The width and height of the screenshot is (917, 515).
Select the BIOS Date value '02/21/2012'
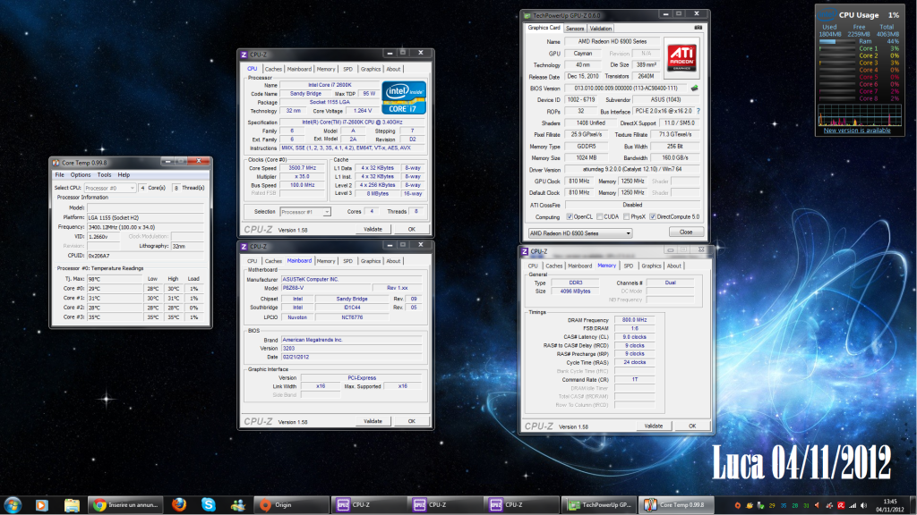351,357
